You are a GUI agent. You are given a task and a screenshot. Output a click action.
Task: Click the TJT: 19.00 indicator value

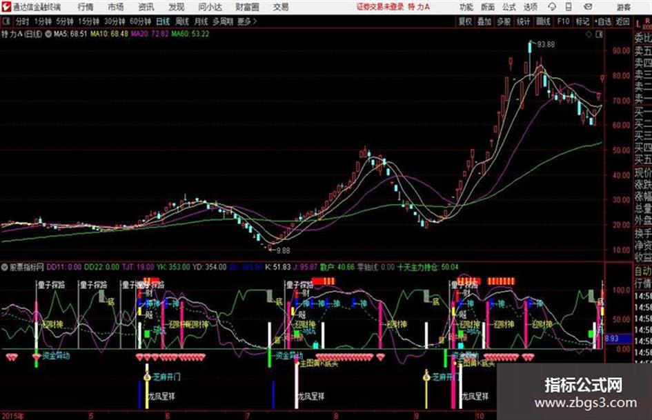point(138,267)
